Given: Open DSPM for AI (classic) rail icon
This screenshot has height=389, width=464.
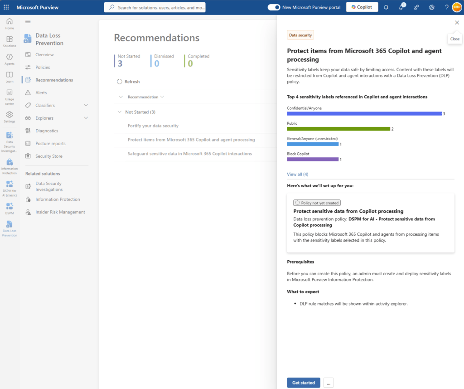Looking at the screenshot, I should [x=10, y=189].
